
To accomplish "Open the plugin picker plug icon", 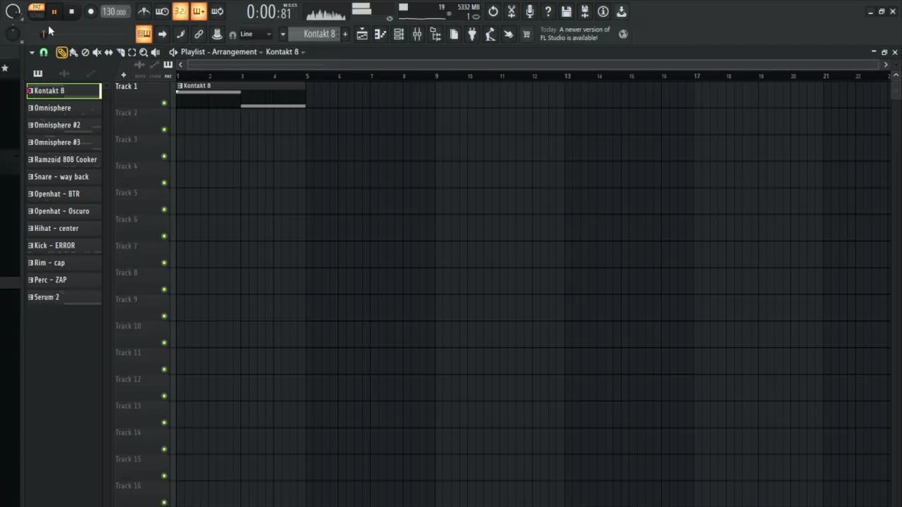I will coord(472,34).
